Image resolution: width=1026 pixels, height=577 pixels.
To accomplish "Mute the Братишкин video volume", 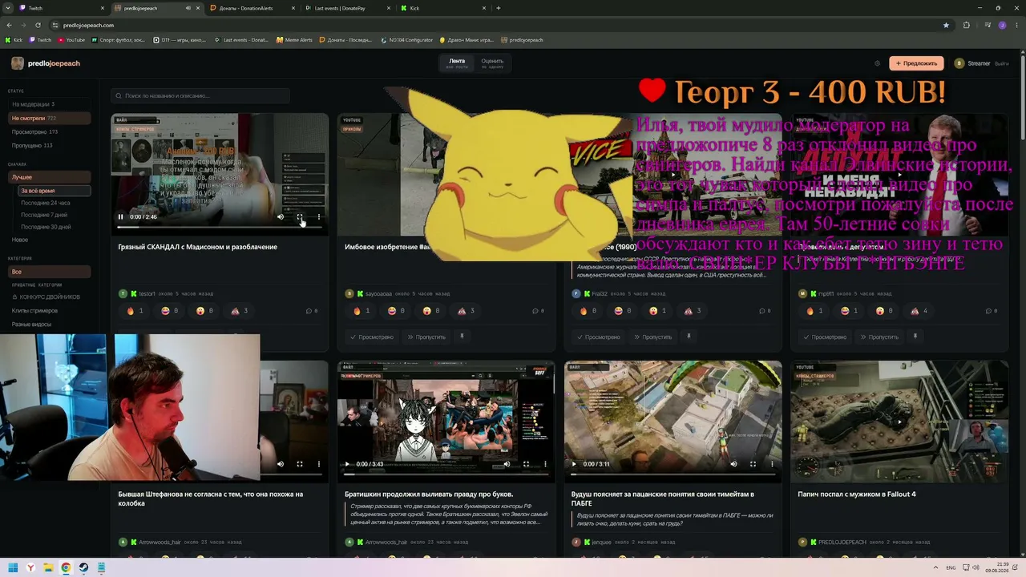I will point(507,464).
